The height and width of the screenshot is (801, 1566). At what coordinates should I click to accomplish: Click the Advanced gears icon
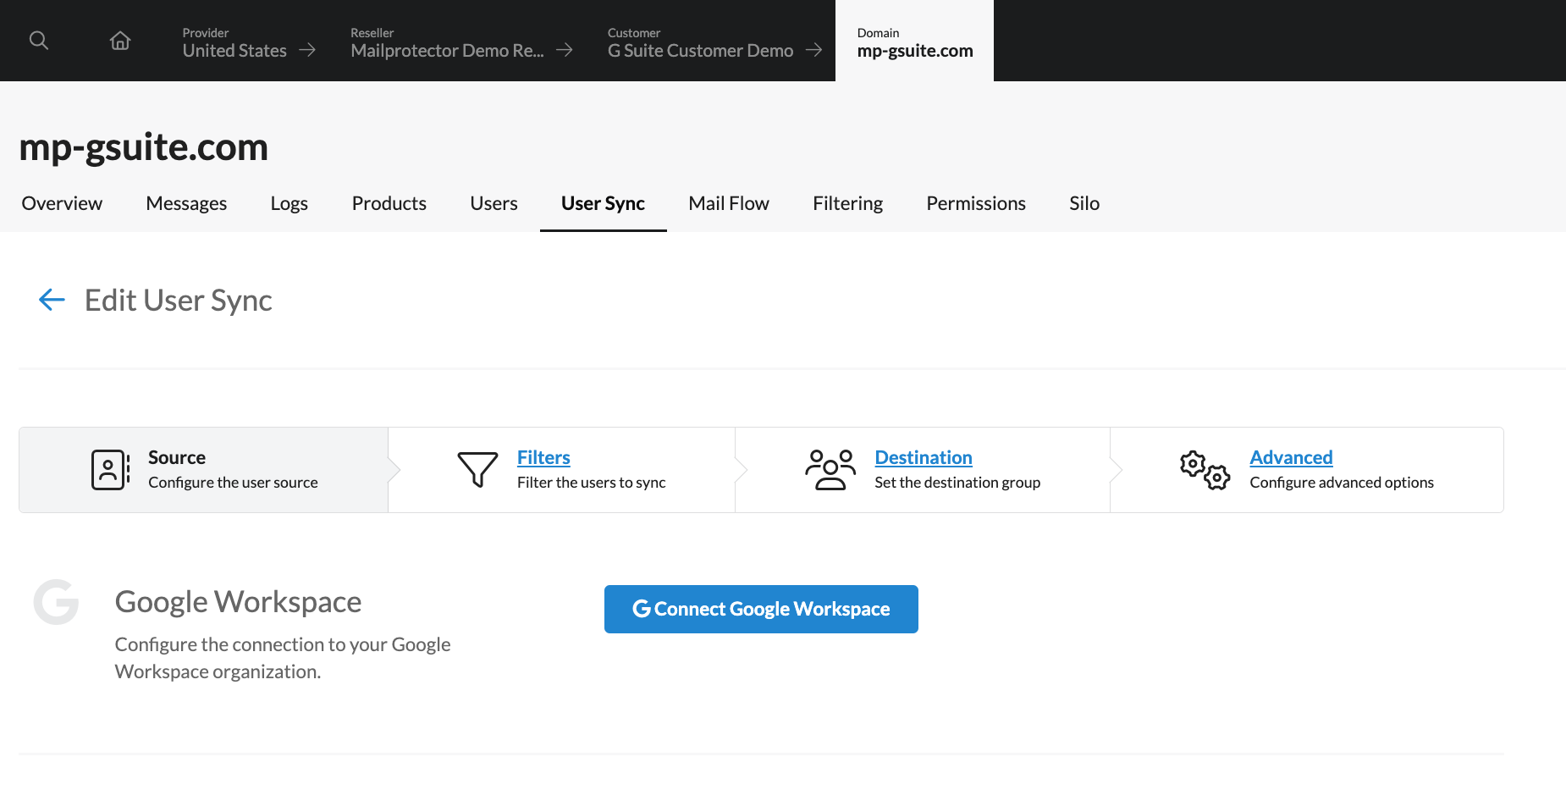click(1205, 470)
